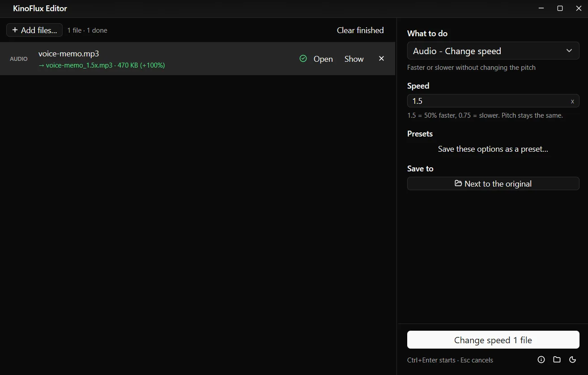Click the Speed value input field

click(x=493, y=101)
